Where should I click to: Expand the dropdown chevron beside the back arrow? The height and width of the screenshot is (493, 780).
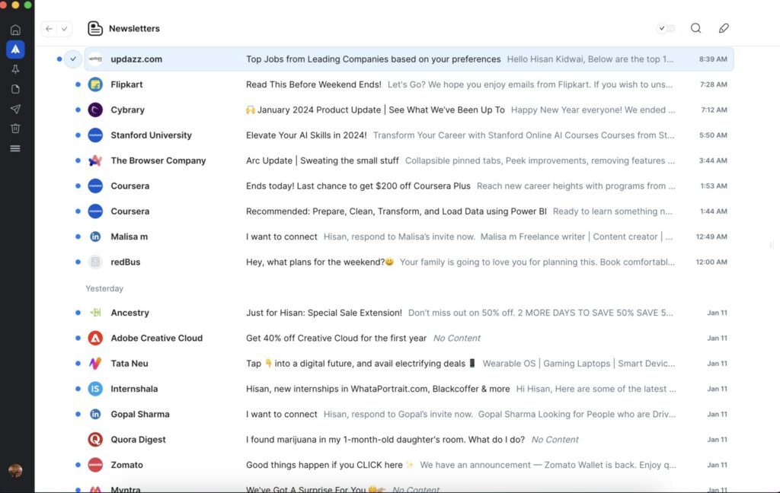coord(65,28)
